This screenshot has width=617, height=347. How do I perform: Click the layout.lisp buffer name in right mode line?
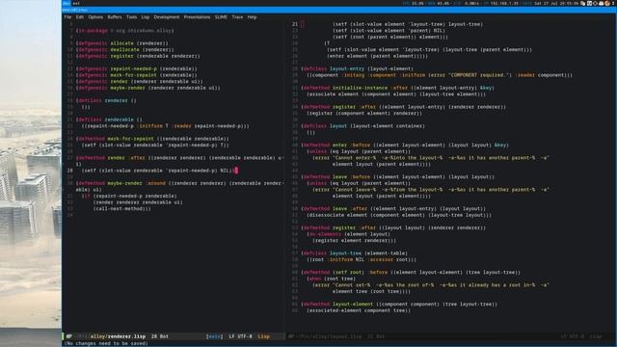329,336
